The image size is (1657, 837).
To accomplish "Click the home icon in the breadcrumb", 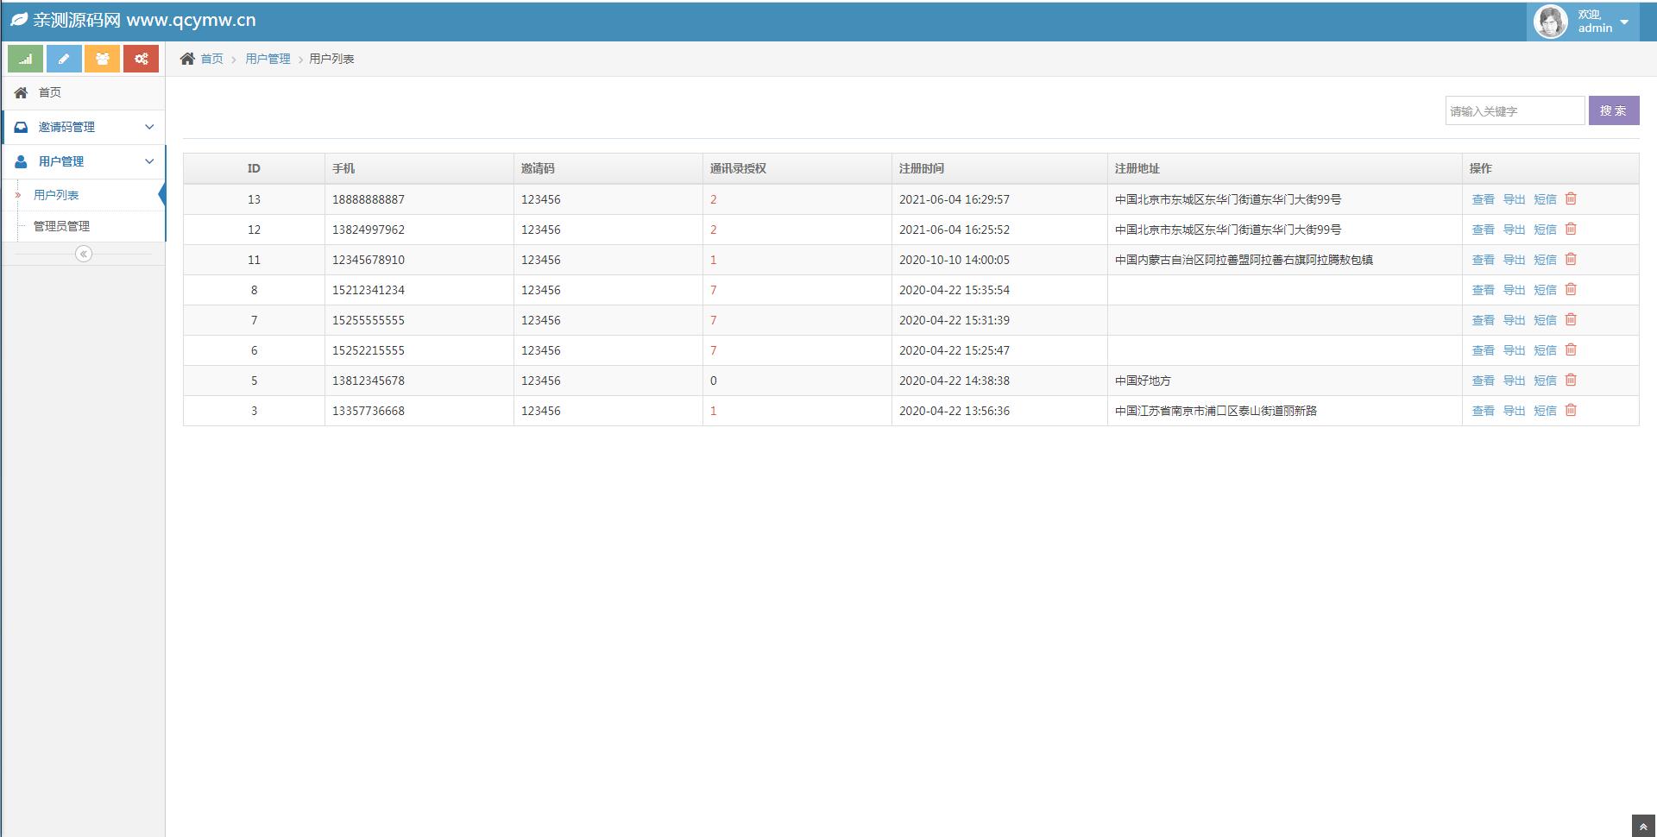I will (186, 58).
